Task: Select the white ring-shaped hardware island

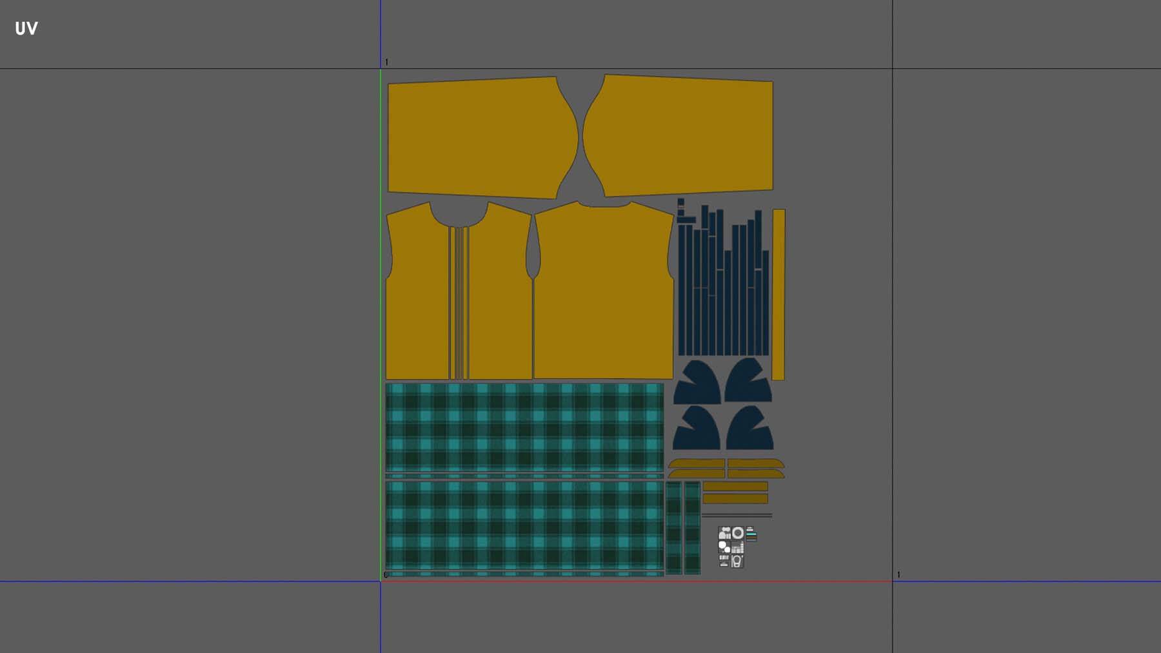Action: [x=738, y=533]
